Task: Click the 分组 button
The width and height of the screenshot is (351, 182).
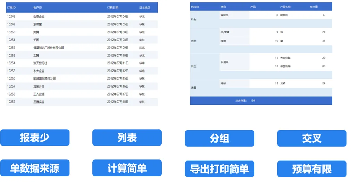Action: coord(220,138)
